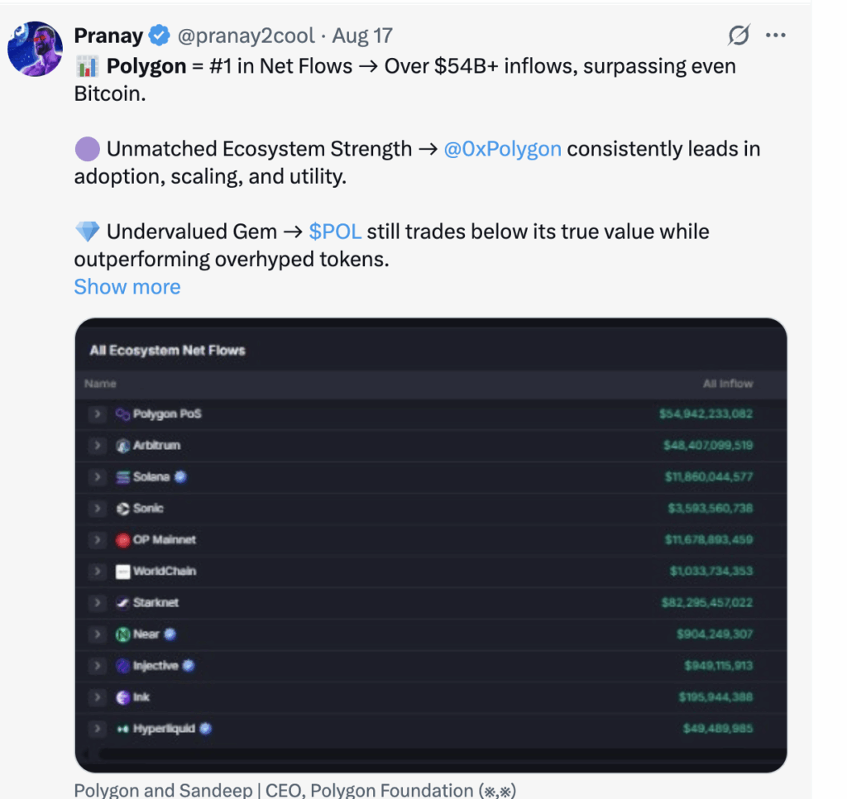Screen dimensions: 847x799
Task: Expand the Hyperliquid row chevron
Action: pyautogui.click(x=98, y=728)
